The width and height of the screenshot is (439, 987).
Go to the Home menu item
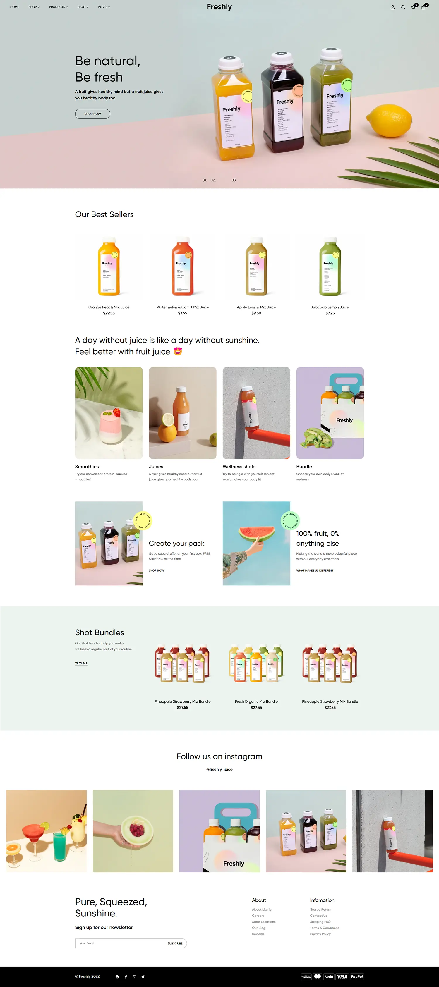click(15, 7)
